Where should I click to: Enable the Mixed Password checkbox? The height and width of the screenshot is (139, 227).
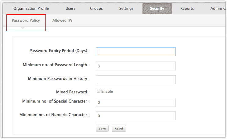(99, 91)
